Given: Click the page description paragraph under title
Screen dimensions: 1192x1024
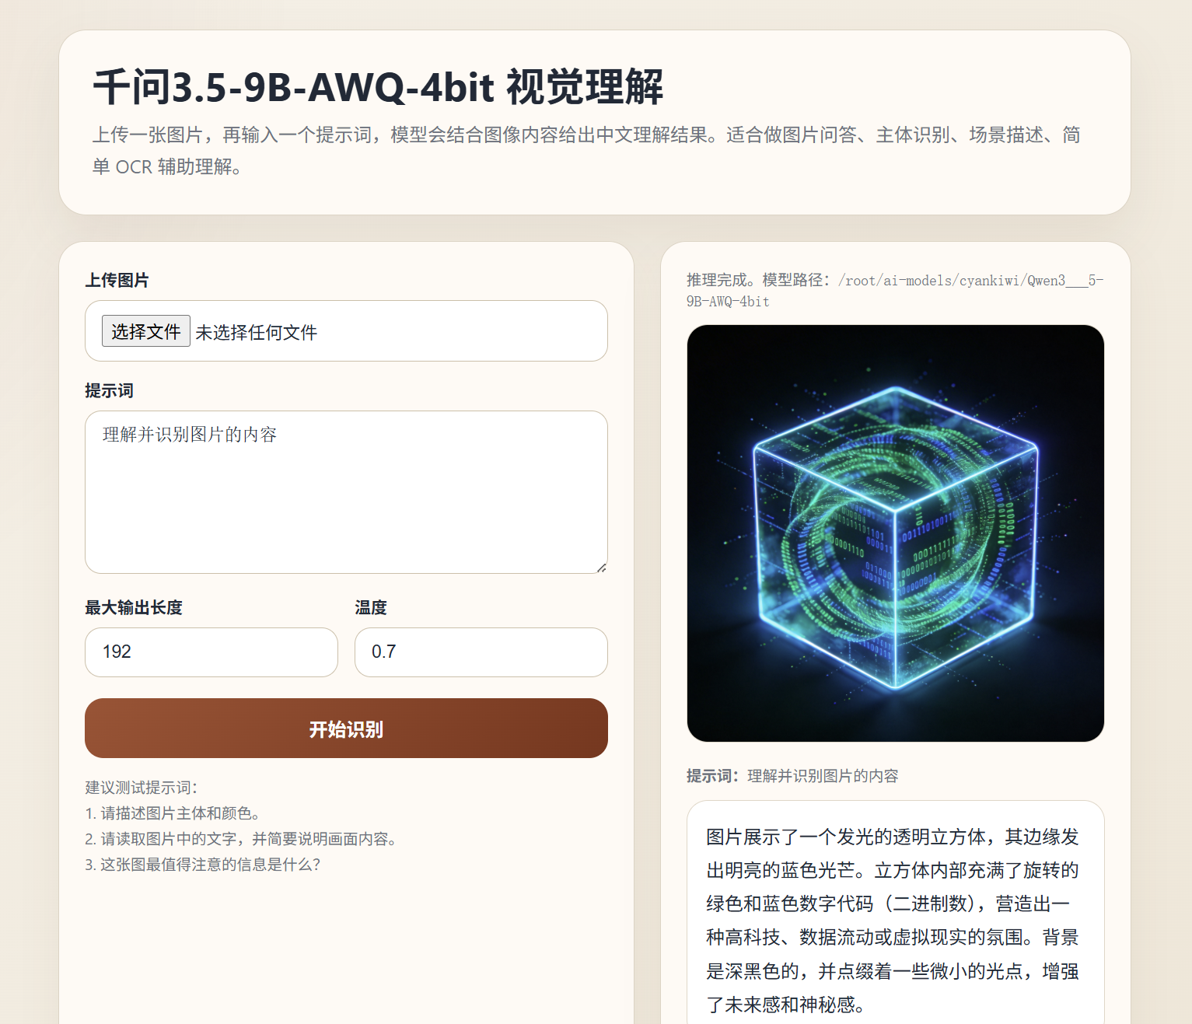Looking at the screenshot, I should [586, 151].
